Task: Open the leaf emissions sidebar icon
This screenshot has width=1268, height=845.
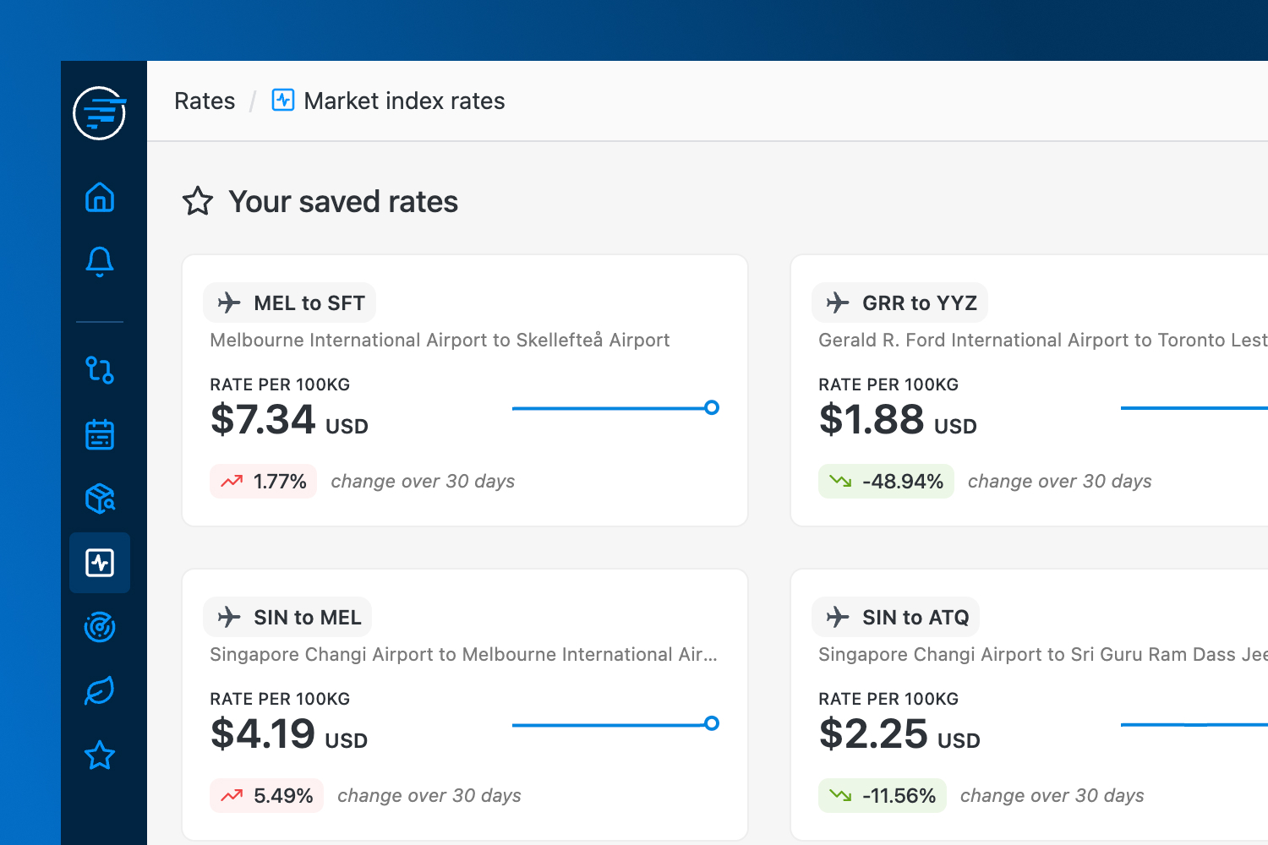Action: pyautogui.click(x=100, y=691)
